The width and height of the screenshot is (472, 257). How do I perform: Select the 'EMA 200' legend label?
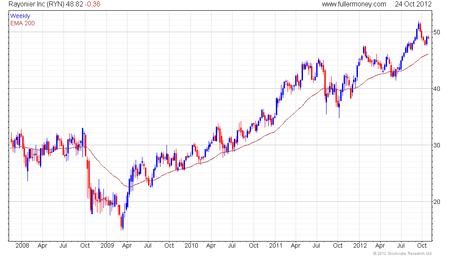pyautogui.click(x=23, y=23)
